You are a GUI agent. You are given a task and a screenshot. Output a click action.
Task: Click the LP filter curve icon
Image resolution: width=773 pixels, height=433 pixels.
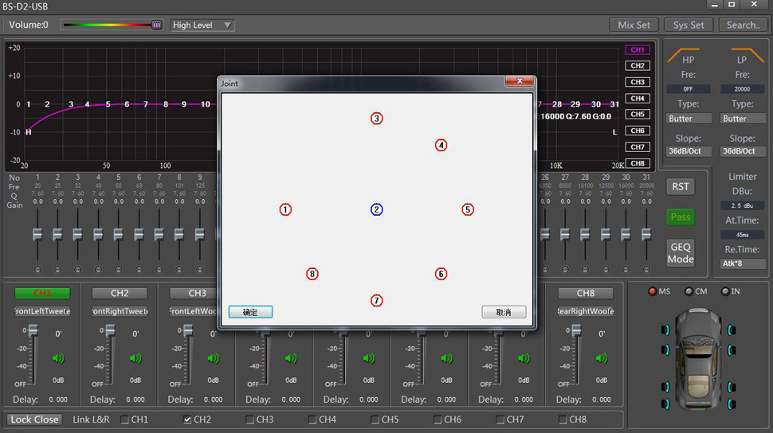[x=747, y=55]
